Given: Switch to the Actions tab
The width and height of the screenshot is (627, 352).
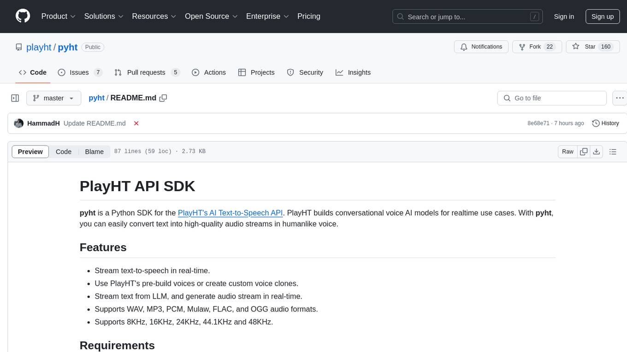Looking at the screenshot, I should 209,72.
